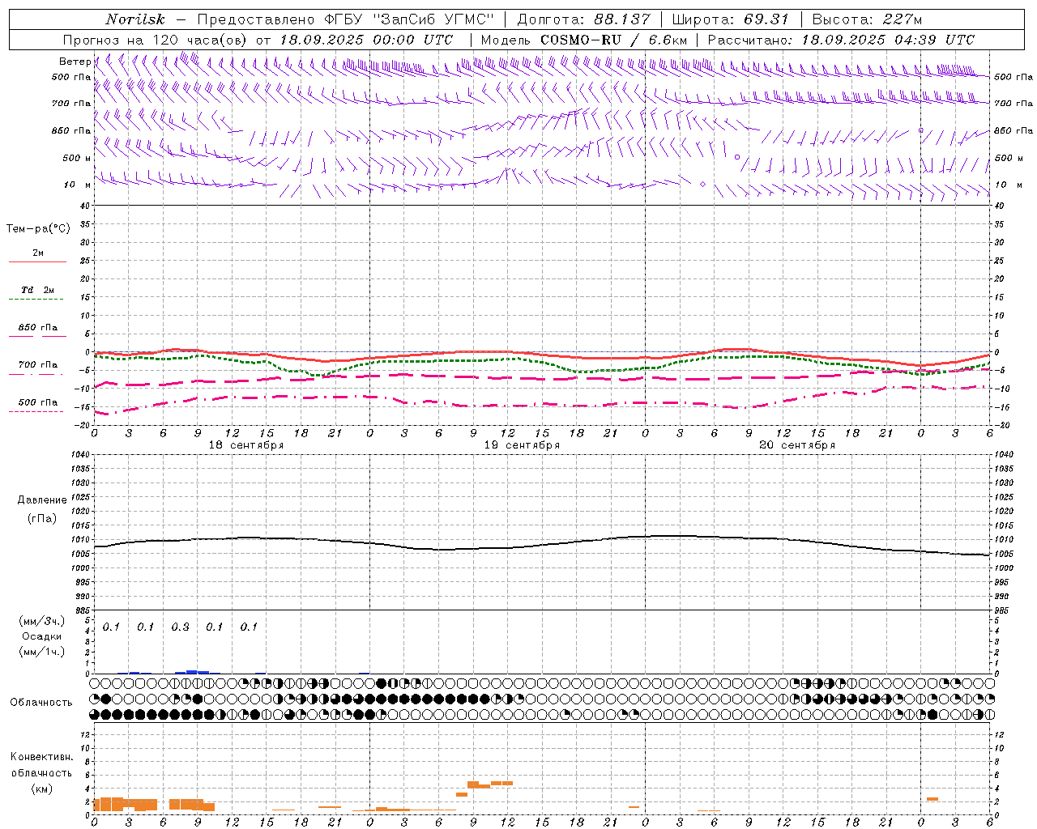Click the Тем-ра(°C) axis title
Viewport: 1037px width, 829px height.
point(38,229)
